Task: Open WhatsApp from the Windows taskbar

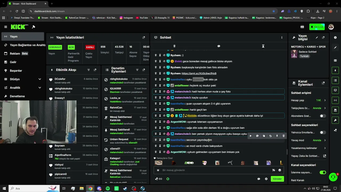Action: [x=116, y=189]
